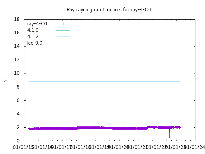Click the y-axis tick label 4

point(19,114)
